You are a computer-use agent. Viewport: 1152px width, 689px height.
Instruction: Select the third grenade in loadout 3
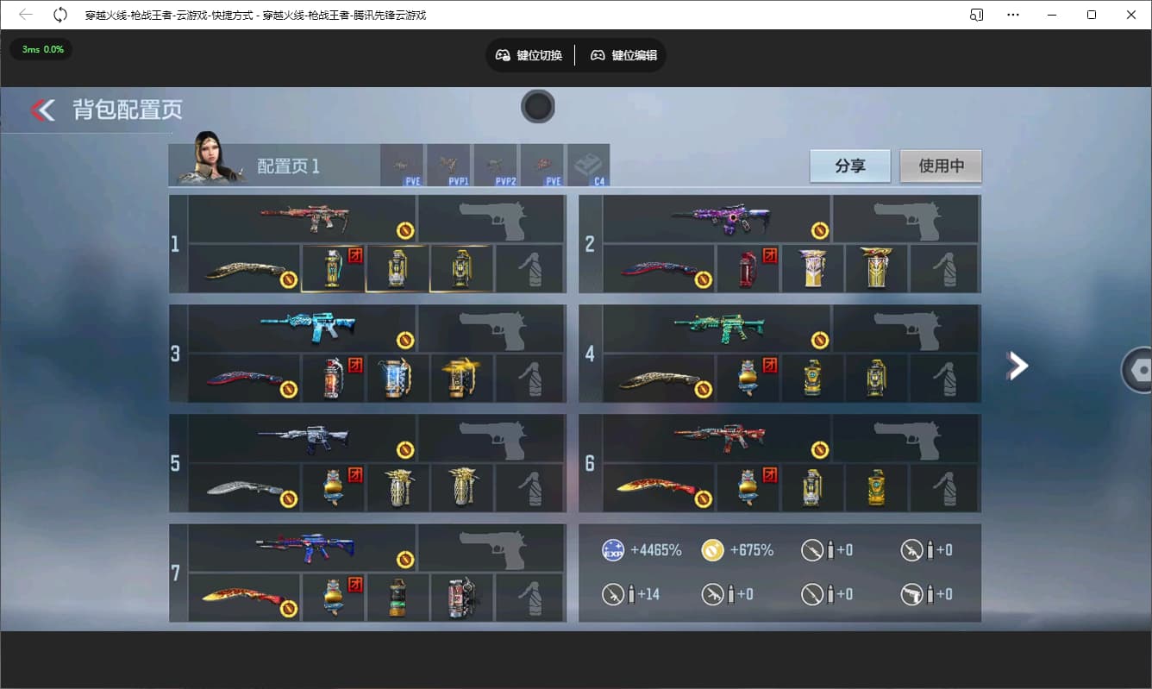(462, 379)
